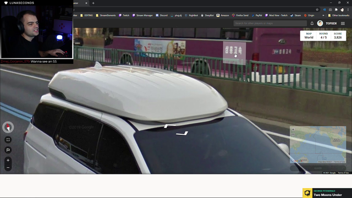Show hidden bookmarks overflow chevron
The width and height of the screenshot is (352, 198).
(323, 15)
